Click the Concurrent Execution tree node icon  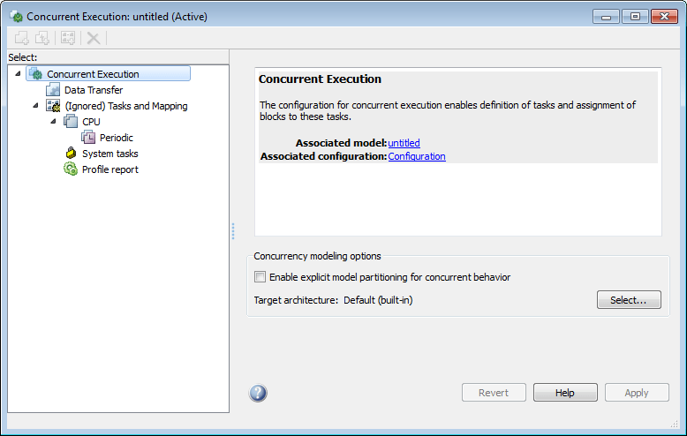pyautogui.click(x=36, y=74)
